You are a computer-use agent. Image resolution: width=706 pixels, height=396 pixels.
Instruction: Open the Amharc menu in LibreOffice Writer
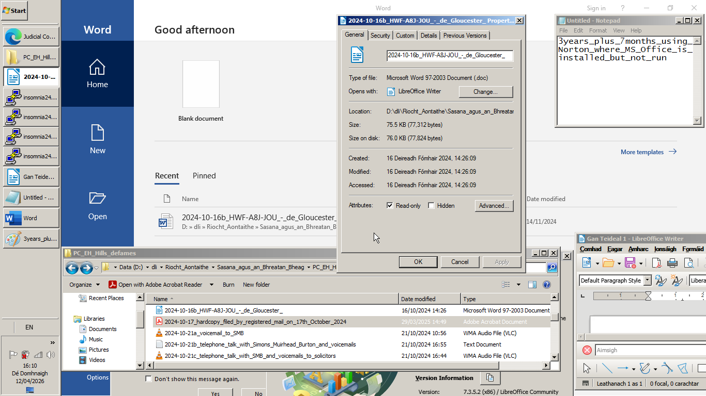[x=638, y=249]
